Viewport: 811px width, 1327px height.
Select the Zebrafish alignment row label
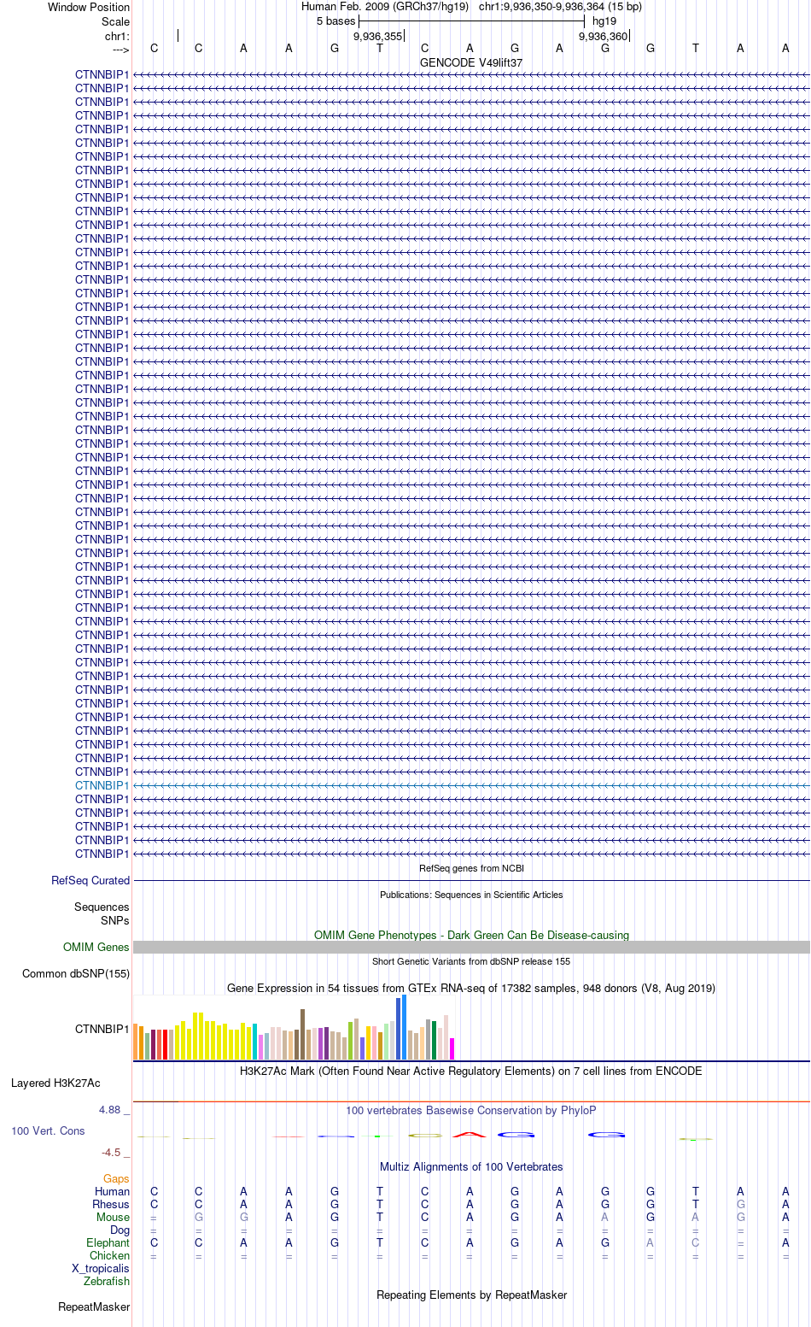pyautogui.click(x=107, y=1281)
